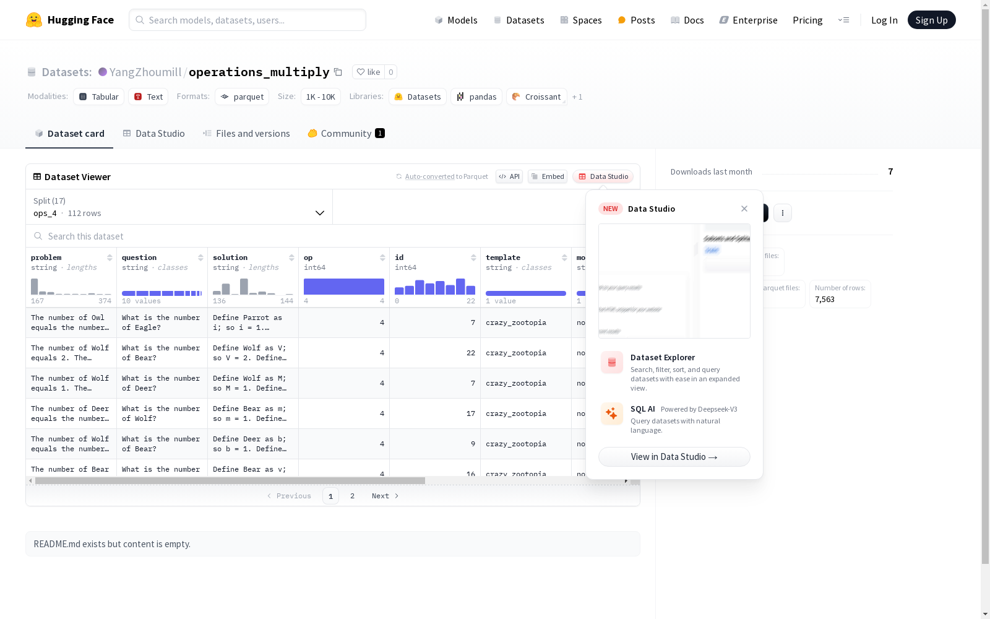990x619 pixels.
Task: Close the Data Studio popup
Action: pos(744,209)
